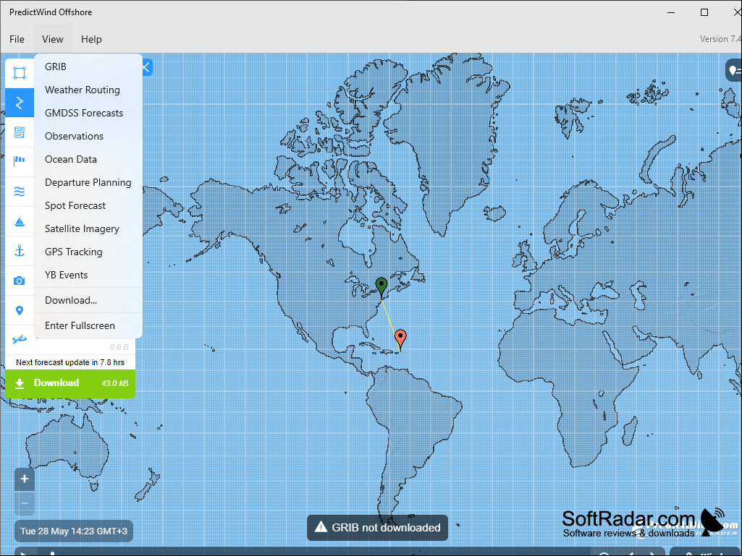Viewport: 742px width, 556px height.
Task: Open the Help menu
Action: pyautogui.click(x=91, y=39)
